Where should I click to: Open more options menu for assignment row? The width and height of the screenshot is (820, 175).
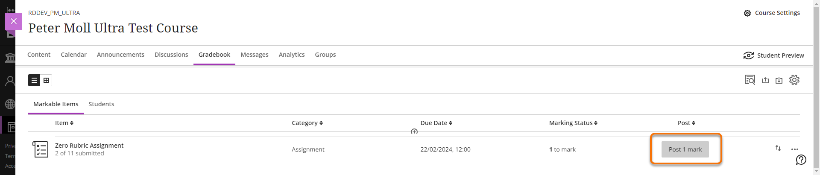tap(794, 149)
